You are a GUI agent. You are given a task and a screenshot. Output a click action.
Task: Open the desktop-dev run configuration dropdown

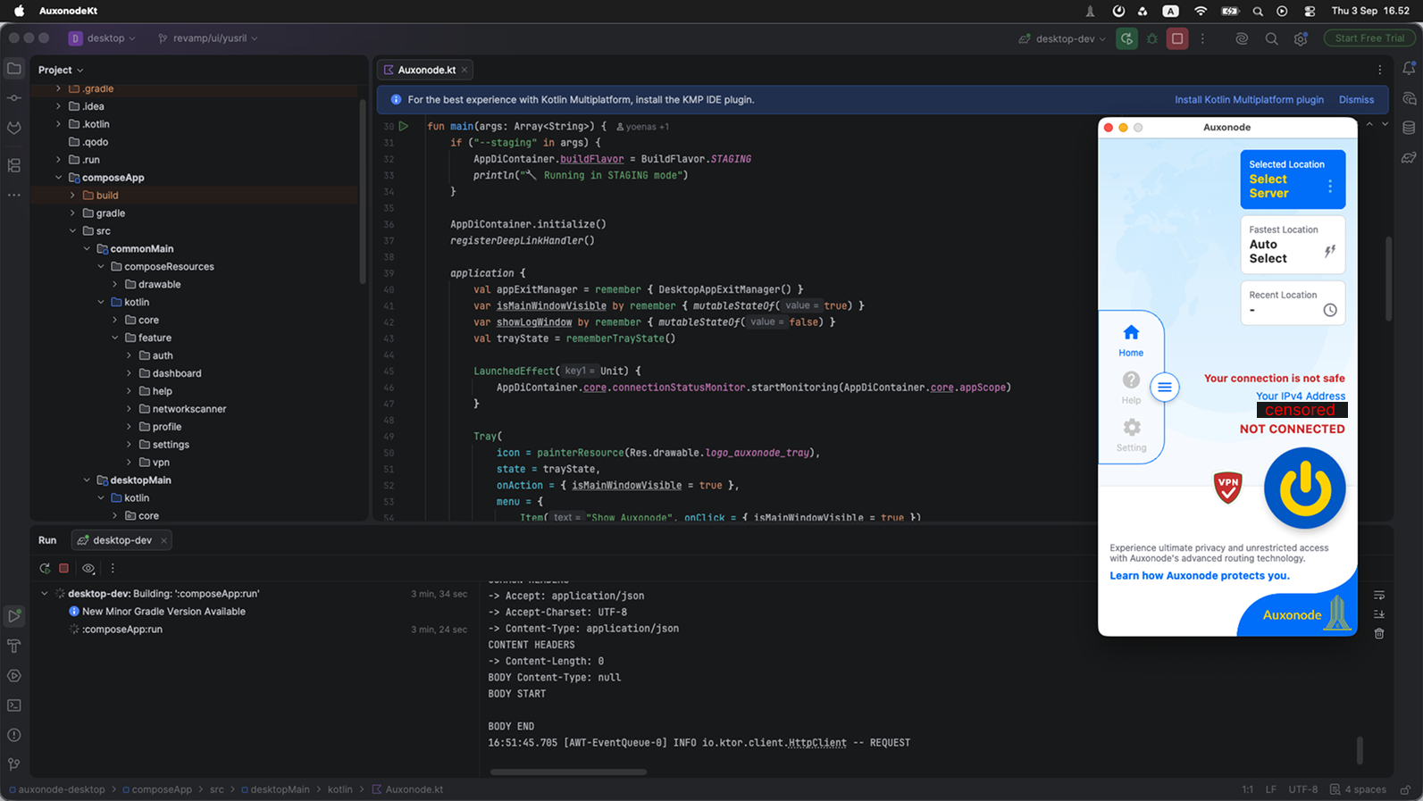point(1062,38)
